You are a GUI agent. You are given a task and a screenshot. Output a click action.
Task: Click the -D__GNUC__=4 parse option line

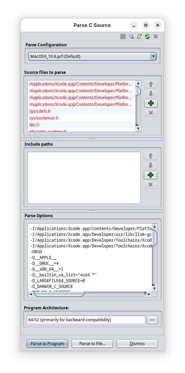tap(45, 263)
